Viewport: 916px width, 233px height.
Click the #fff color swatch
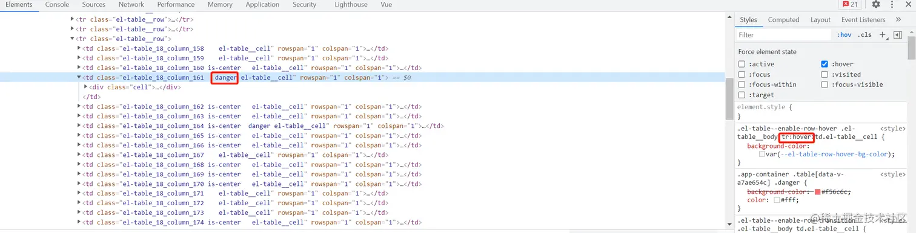(x=777, y=200)
